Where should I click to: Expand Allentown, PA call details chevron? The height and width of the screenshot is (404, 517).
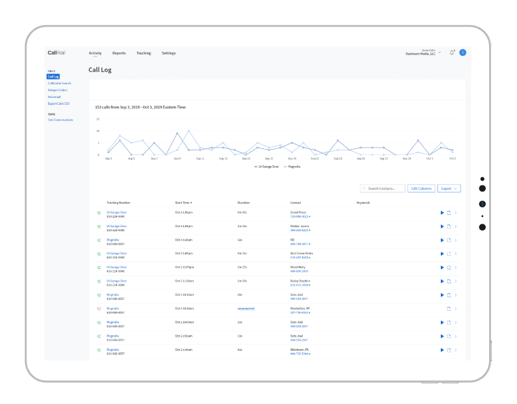[456, 350]
